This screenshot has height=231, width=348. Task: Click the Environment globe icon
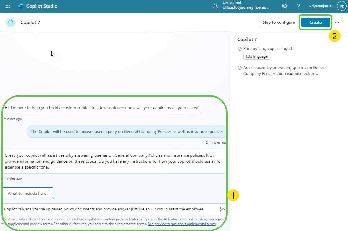pyautogui.click(x=216, y=6)
